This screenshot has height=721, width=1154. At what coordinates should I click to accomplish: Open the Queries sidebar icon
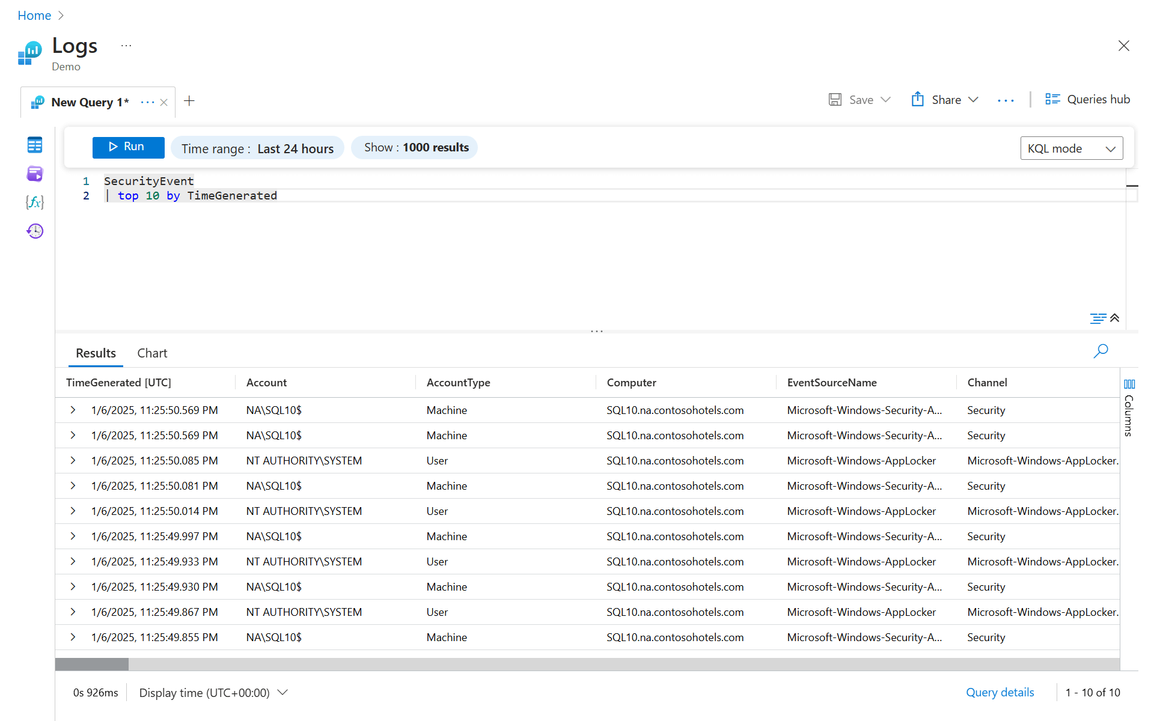coord(35,174)
